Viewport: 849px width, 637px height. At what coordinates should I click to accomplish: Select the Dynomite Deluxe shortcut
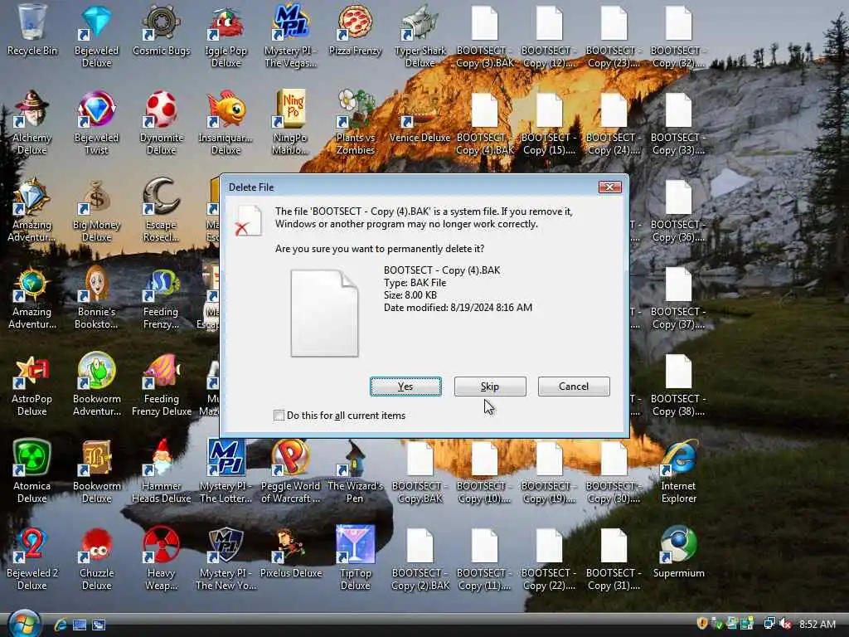162,123
